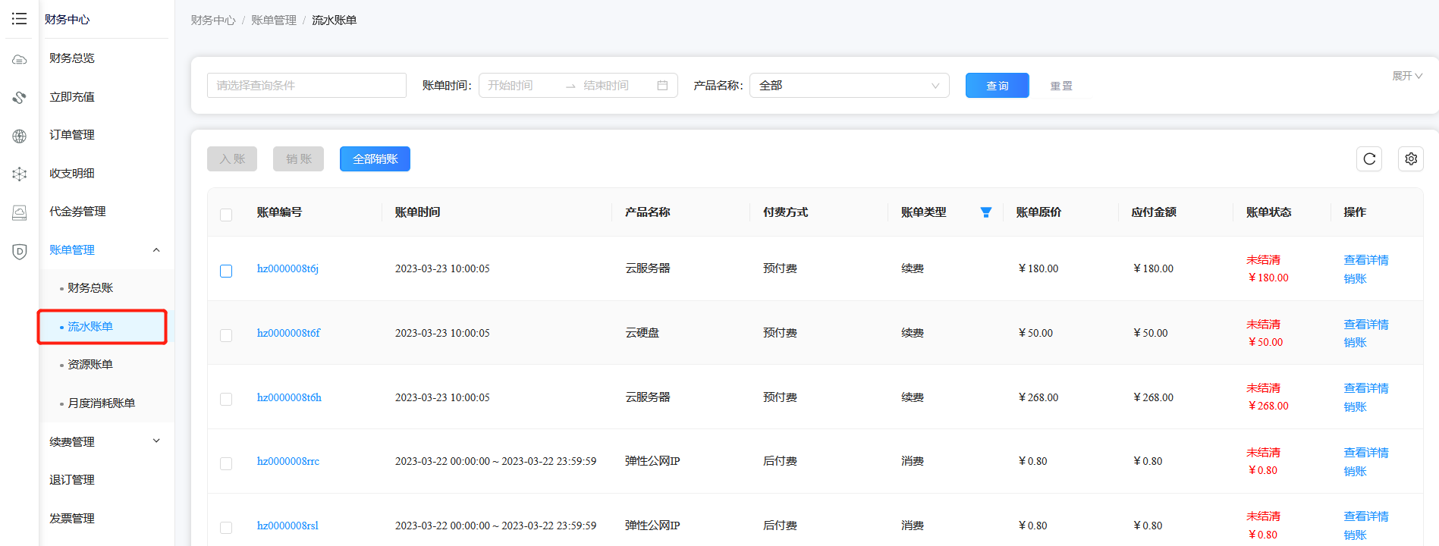Image resolution: width=1439 pixels, height=546 pixels.
Task: Check the row hz0000008t6j
Action: (x=226, y=271)
